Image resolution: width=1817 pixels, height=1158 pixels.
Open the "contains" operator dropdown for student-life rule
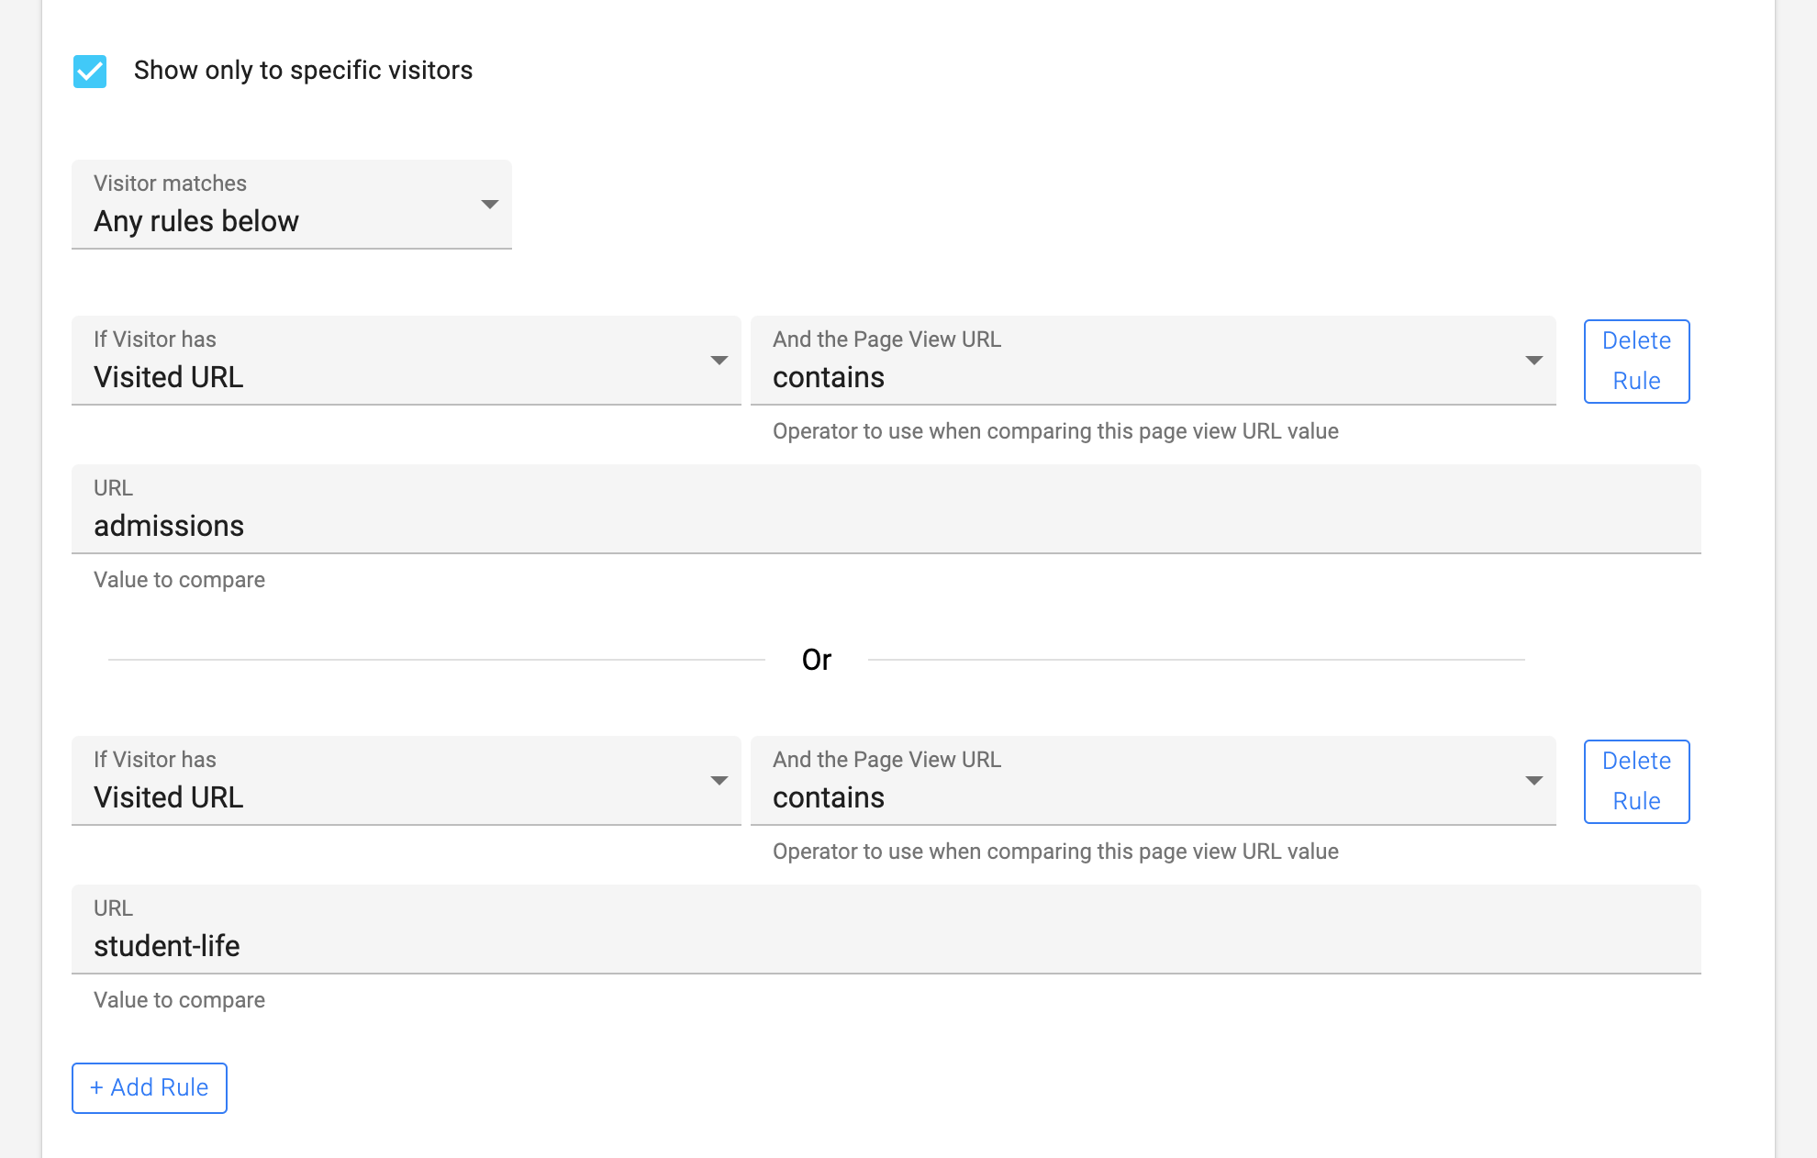click(1152, 781)
